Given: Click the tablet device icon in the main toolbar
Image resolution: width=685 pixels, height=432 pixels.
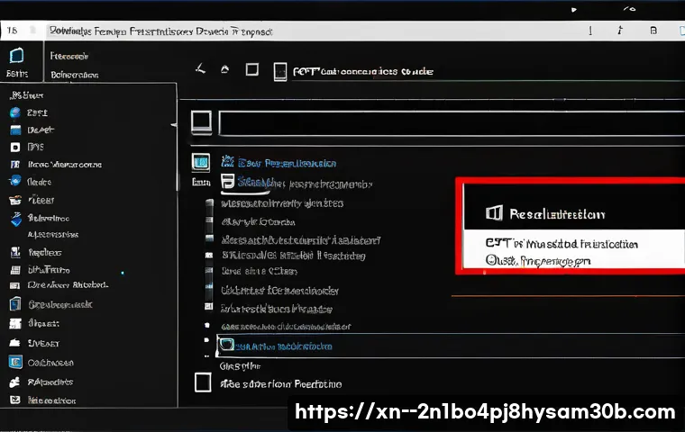Looking at the screenshot, I should coord(280,72).
